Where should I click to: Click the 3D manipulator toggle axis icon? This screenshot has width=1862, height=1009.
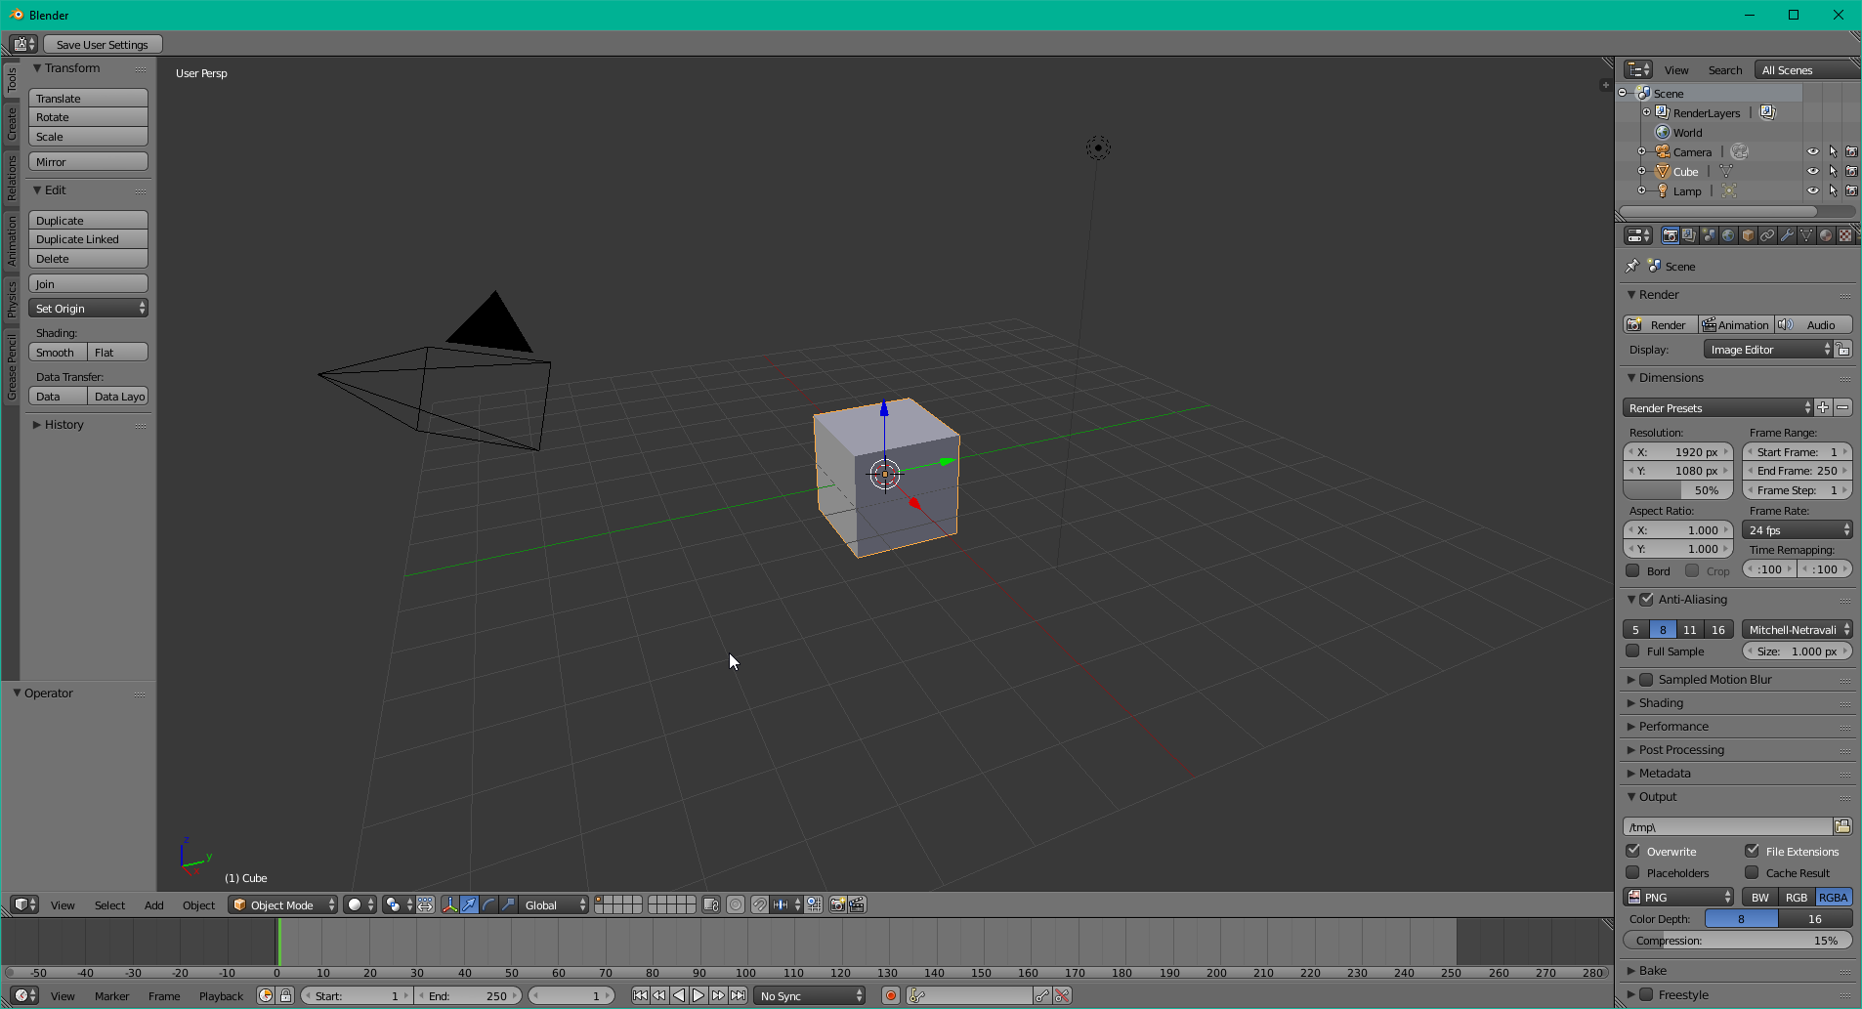pos(449,904)
